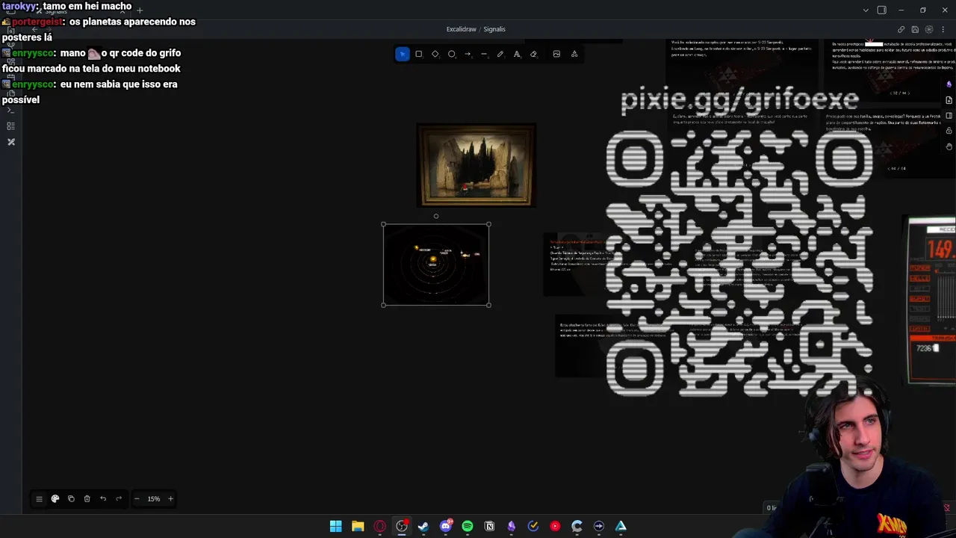Open OBS Studio from taskbar

click(x=402, y=526)
